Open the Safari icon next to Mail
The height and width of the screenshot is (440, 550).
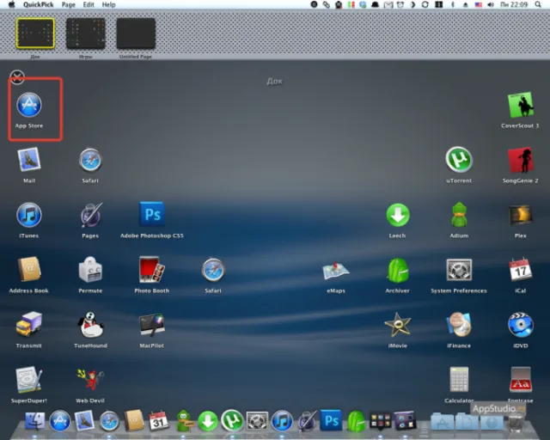pyautogui.click(x=90, y=160)
